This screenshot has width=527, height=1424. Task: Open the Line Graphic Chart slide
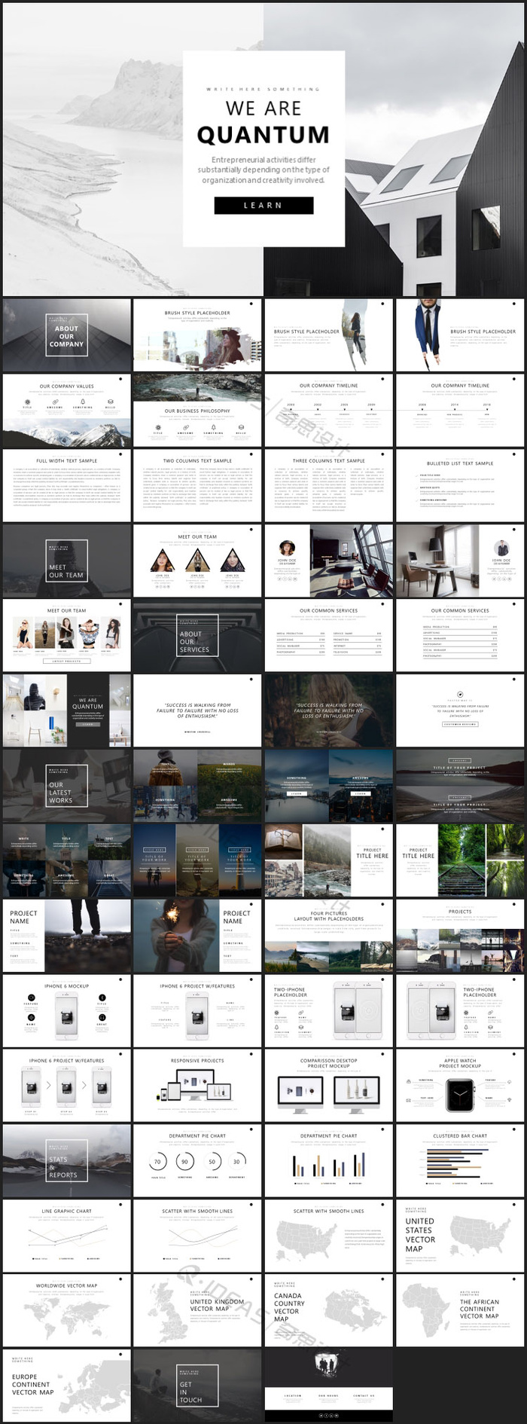tap(66, 1236)
